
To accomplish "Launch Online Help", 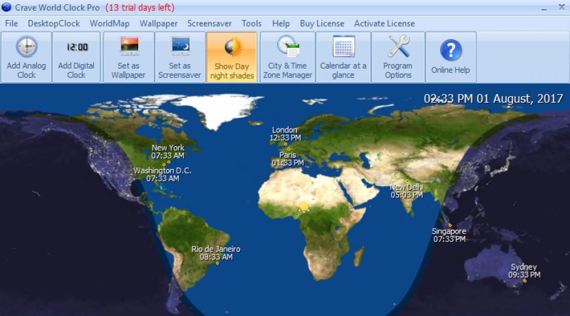I will pos(451,57).
